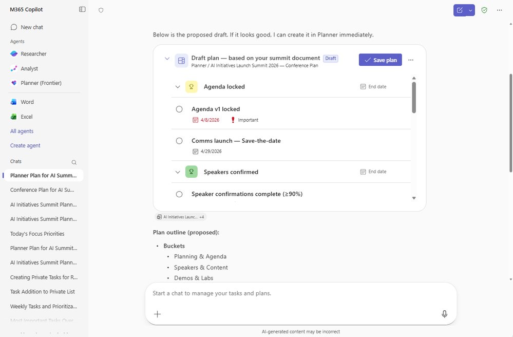Open the more options ellipsis on the draft plan
The height and width of the screenshot is (337, 513).
(x=411, y=60)
